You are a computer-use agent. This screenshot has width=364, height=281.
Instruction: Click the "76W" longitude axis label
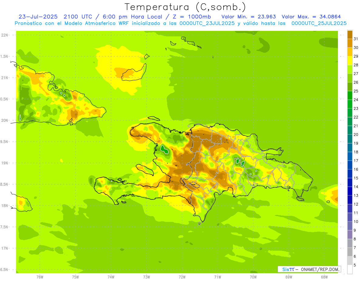pos(40,277)
